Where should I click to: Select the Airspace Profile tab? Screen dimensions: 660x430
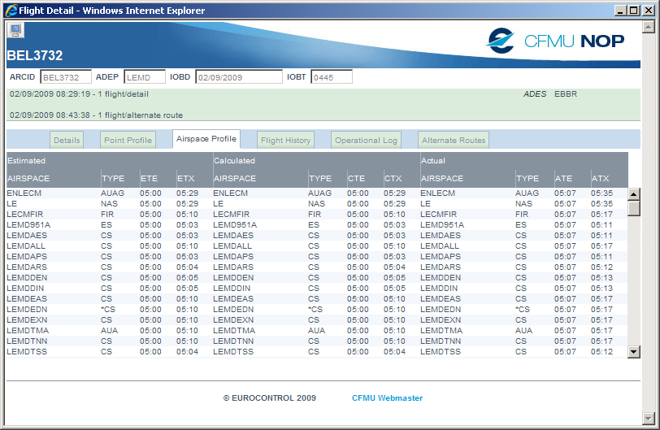pos(206,139)
